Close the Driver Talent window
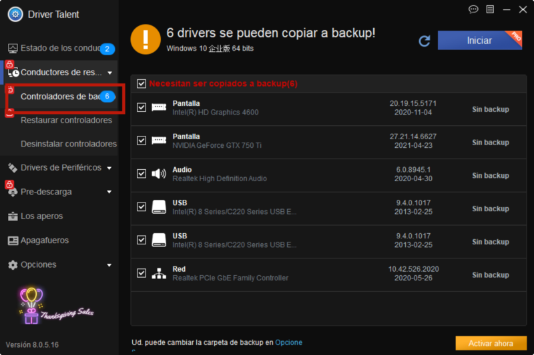This screenshot has height=355, width=534. tap(523, 9)
